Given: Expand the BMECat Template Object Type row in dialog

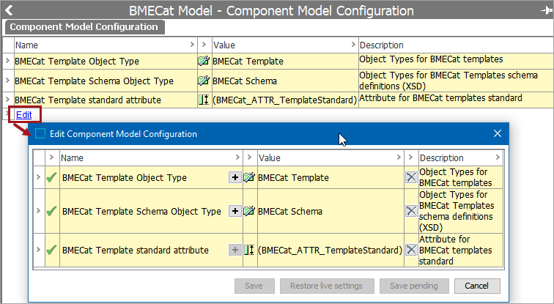Looking at the screenshot, I should pyautogui.click(x=38, y=177).
